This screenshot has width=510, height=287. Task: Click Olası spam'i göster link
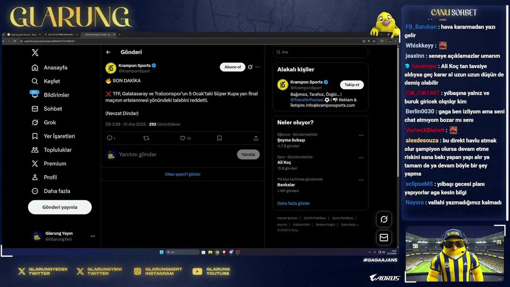(182, 174)
